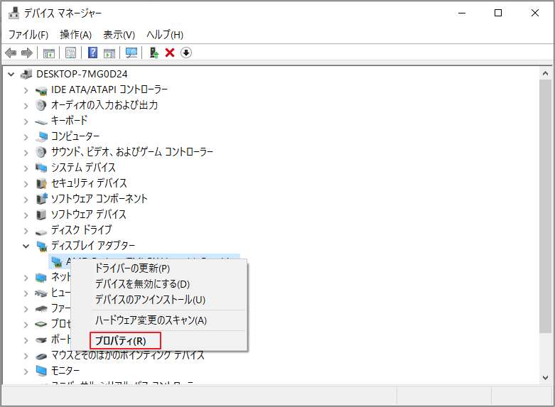Expand the マウスとそのほかのポインティング デバイス node
This screenshot has width=555, height=407.
pyautogui.click(x=26, y=356)
